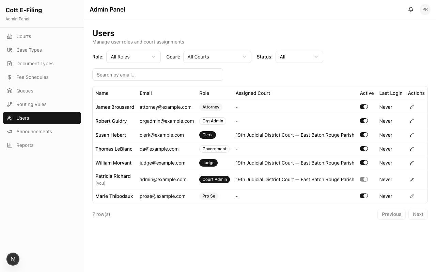Click the Case Types hierarchy icon in sidebar
436x272 pixels.
coord(10,50)
